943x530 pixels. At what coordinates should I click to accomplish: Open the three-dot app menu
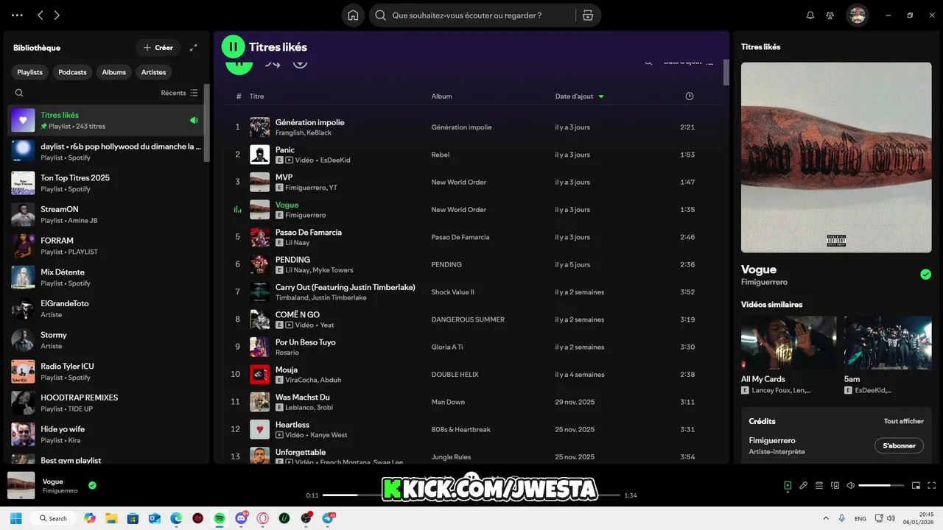[x=18, y=15]
